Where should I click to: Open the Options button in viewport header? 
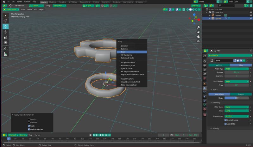(x=196, y=6)
